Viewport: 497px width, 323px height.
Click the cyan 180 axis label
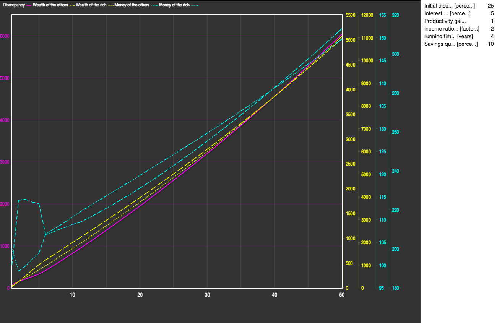coord(395,288)
